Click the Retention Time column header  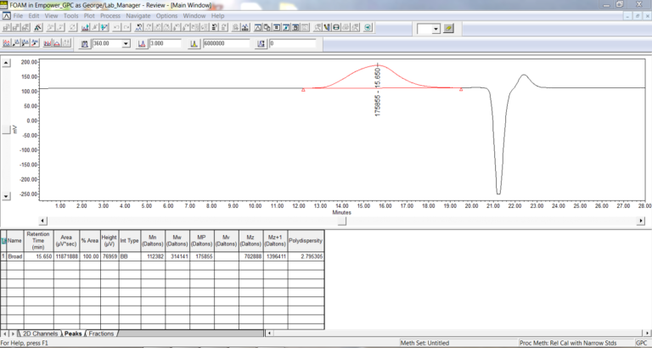pos(38,241)
